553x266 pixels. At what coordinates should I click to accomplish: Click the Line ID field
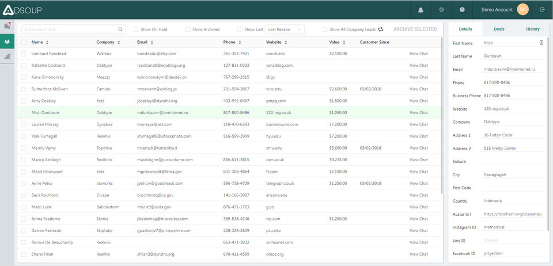coord(513,241)
